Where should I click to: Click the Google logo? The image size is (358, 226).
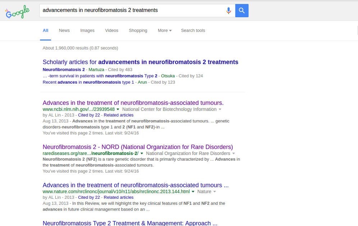17,12
